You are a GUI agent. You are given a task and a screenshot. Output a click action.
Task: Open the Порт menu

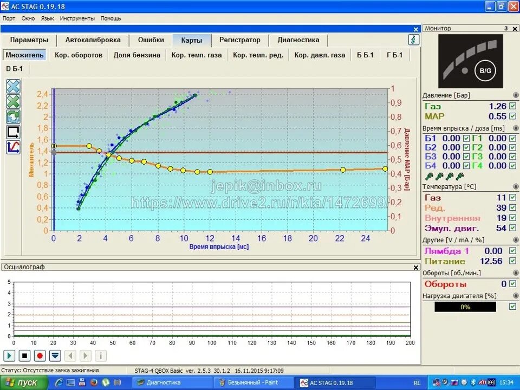click(x=9, y=18)
